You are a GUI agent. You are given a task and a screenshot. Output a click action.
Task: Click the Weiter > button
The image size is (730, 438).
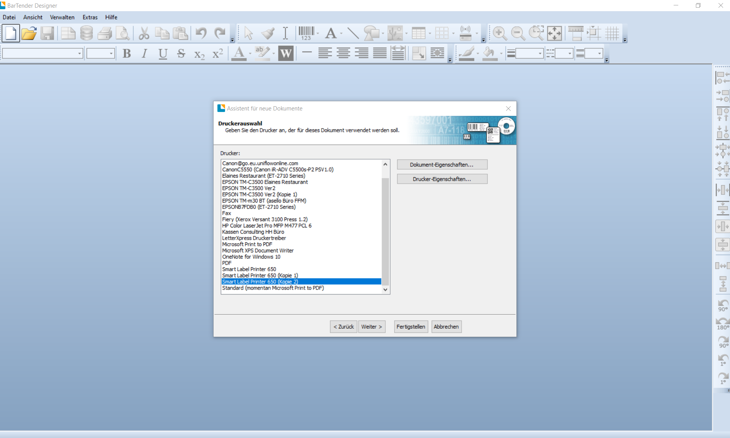pos(372,327)
